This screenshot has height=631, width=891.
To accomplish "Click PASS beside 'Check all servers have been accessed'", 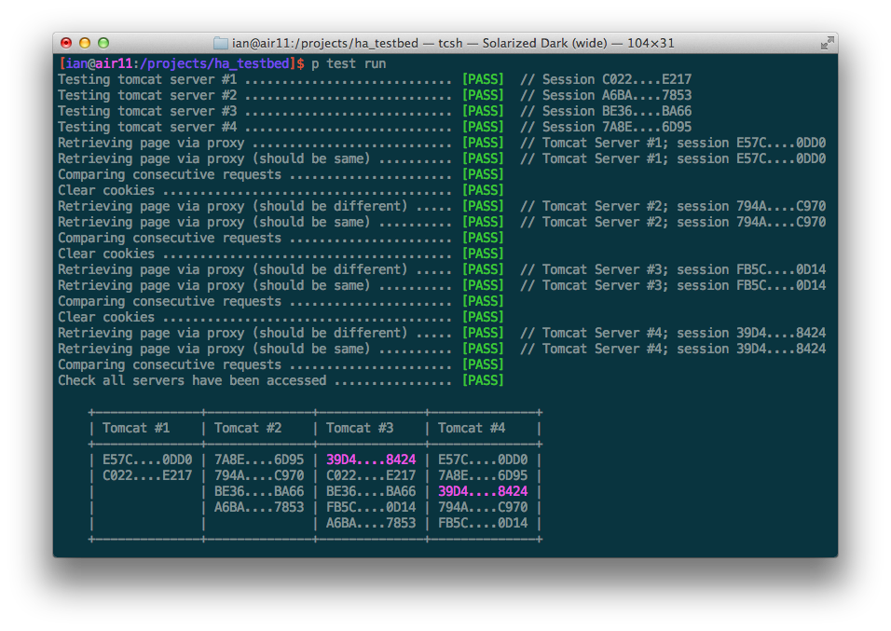I will point(483,380).
